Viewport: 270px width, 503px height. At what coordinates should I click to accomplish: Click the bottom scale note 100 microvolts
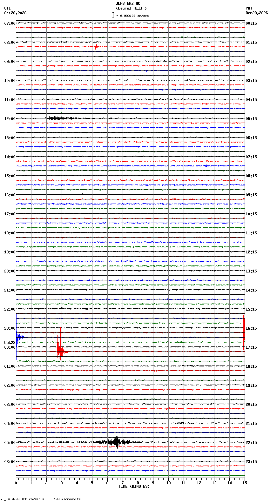coord(67,499)
